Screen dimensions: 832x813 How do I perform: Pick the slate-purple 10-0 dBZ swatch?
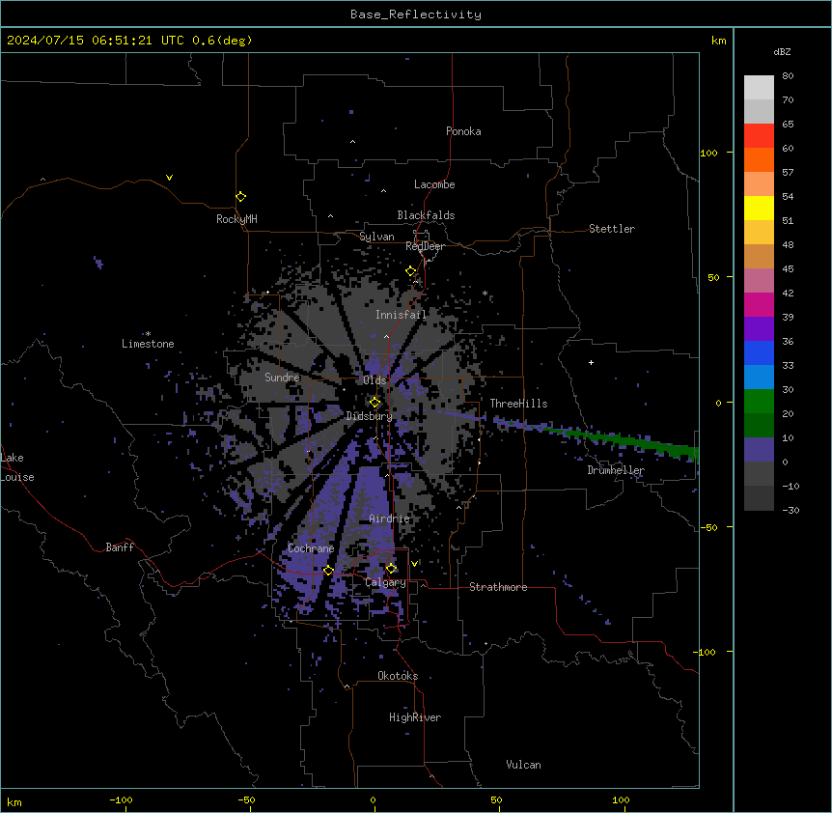759,450
